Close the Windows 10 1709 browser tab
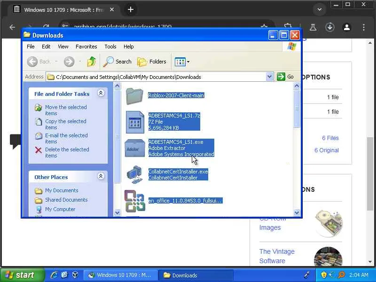This screenshot has height=282, width=376. coord(112,9)
